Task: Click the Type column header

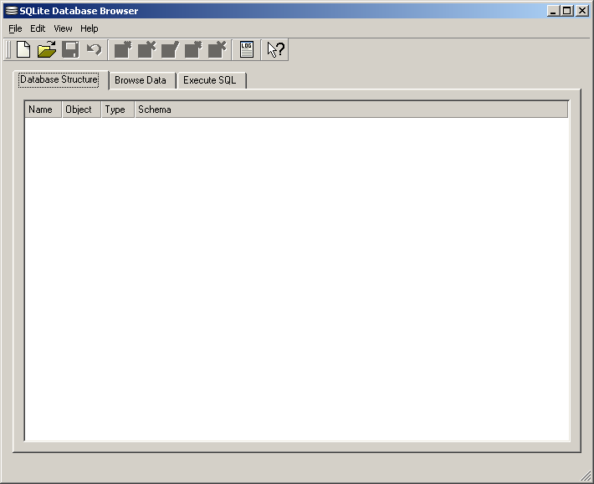Action: click(x=118, y=110)
